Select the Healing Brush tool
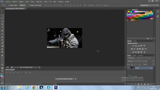 [x=2, y=30]
